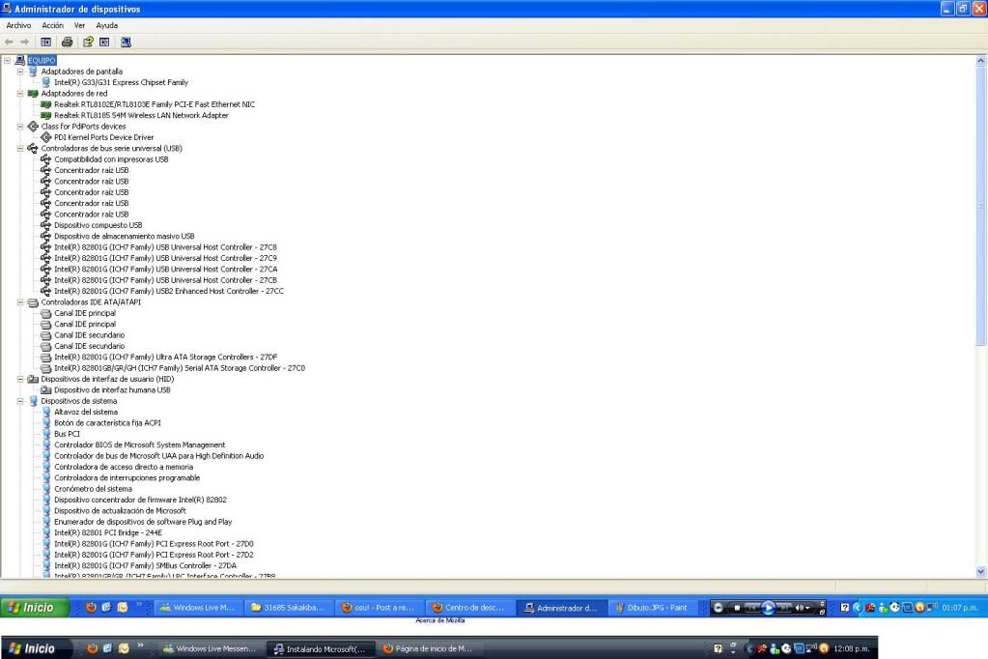Viewport: 988px width, 659px height.
Task: Mute the taskbar media player volume
Action: (x=799, y=608)
